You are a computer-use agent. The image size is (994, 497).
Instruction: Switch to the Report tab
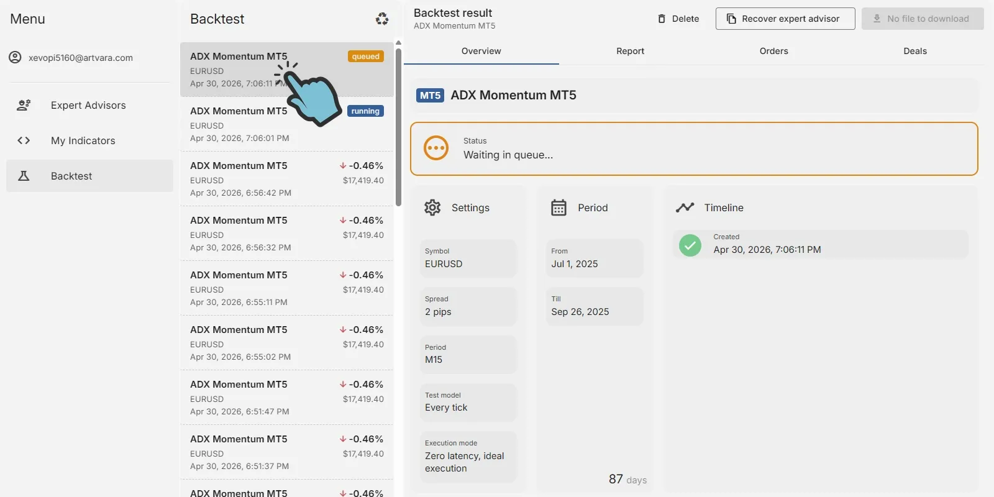pos(630,51)
